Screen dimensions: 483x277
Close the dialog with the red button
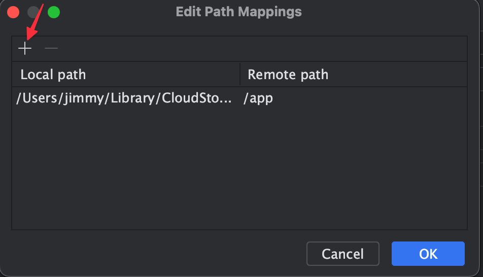(x=14, y=12)
